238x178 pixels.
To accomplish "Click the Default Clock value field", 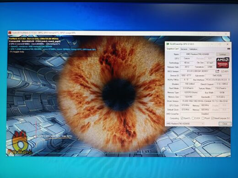I will point(185,110).
